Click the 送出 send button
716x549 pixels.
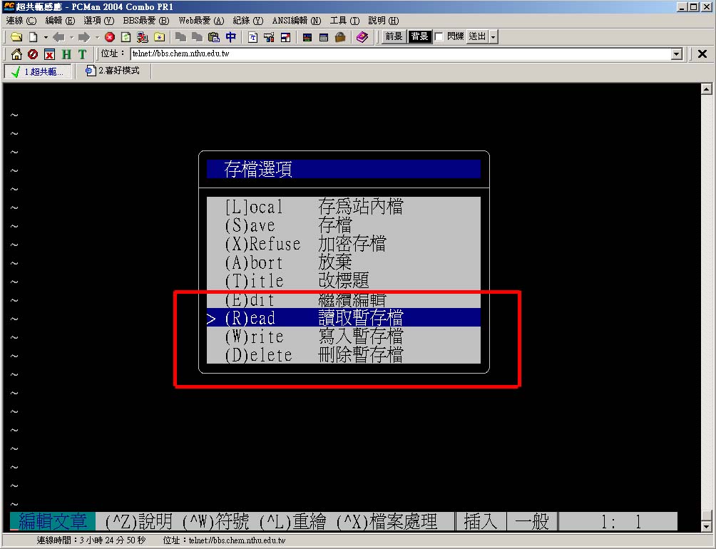476,36
